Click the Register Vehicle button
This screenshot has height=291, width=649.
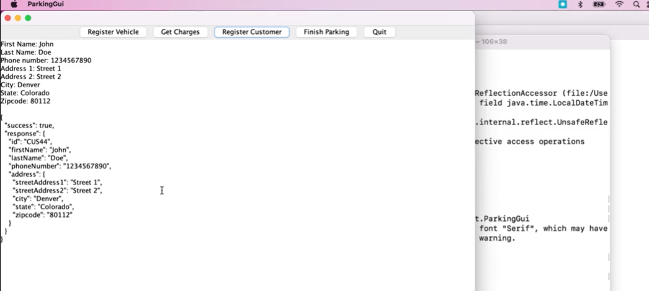(x=113, y=32)
